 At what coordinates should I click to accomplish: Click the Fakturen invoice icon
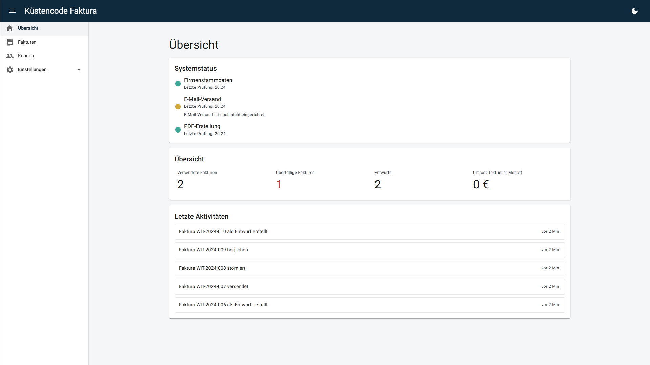[10, 42]
